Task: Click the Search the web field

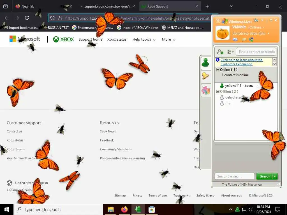Action: coord(235,176)
